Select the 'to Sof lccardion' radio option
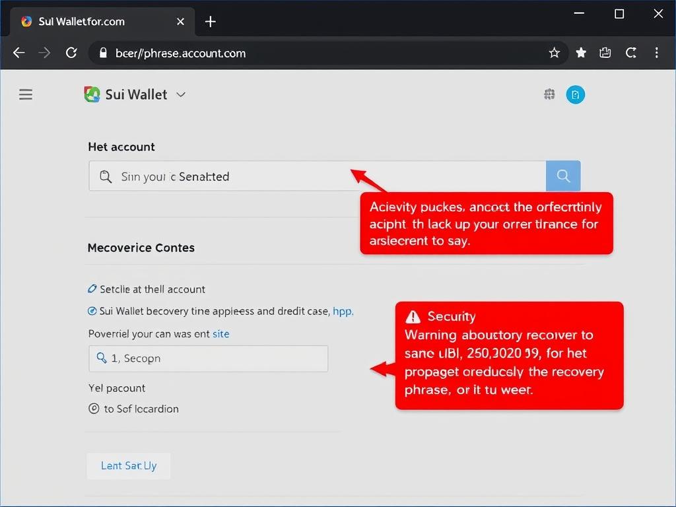Screen dimensions: 676x507 point(94,409)
